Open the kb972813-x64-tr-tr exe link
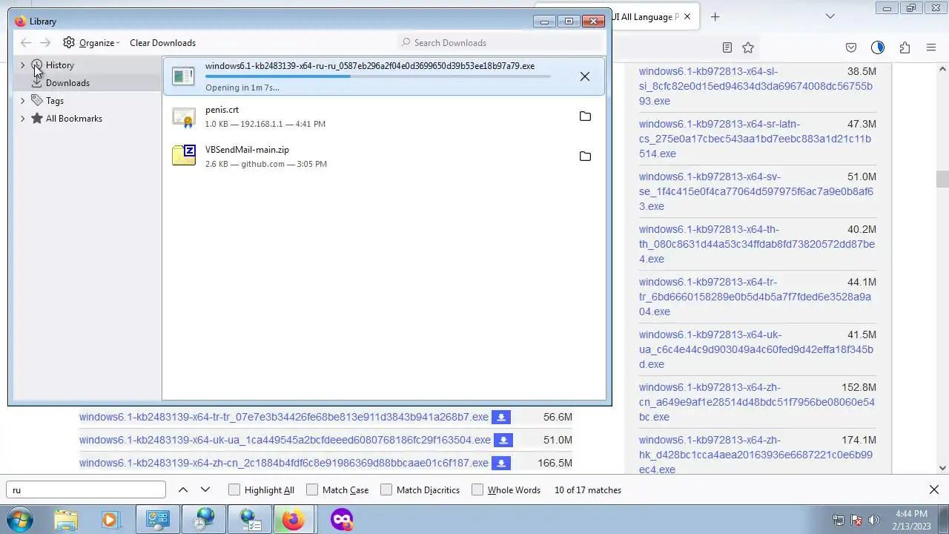The height and width of the screenshot is (534, 949). click(755, 297)
